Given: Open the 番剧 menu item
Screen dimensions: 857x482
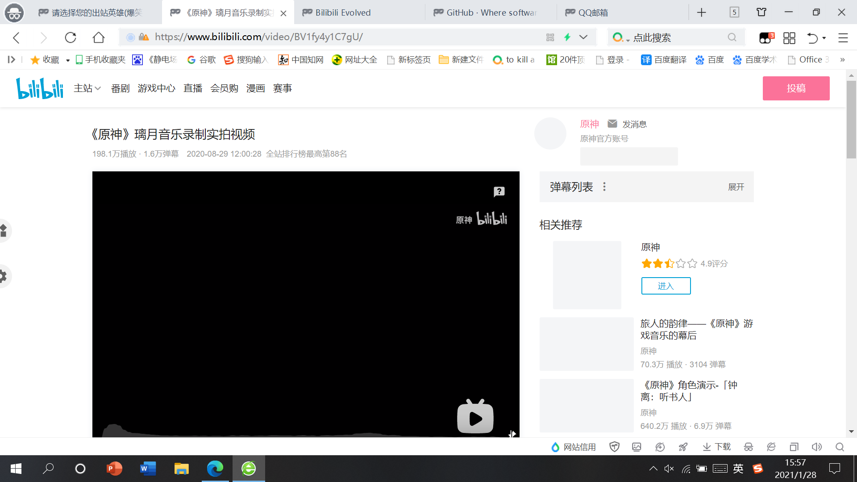Looking at the screenshot, I should click(120, 88).
